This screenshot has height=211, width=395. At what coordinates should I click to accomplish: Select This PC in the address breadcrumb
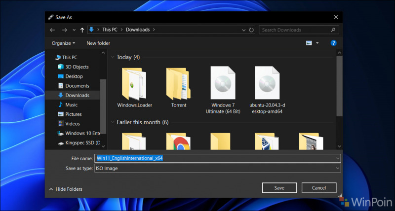(x=110, y=30)
